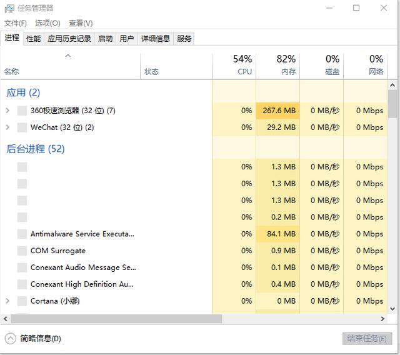Click the Conexant High Definition Audio icon
The height and width of the screenshot is (355, 400).
click(22, 284)
